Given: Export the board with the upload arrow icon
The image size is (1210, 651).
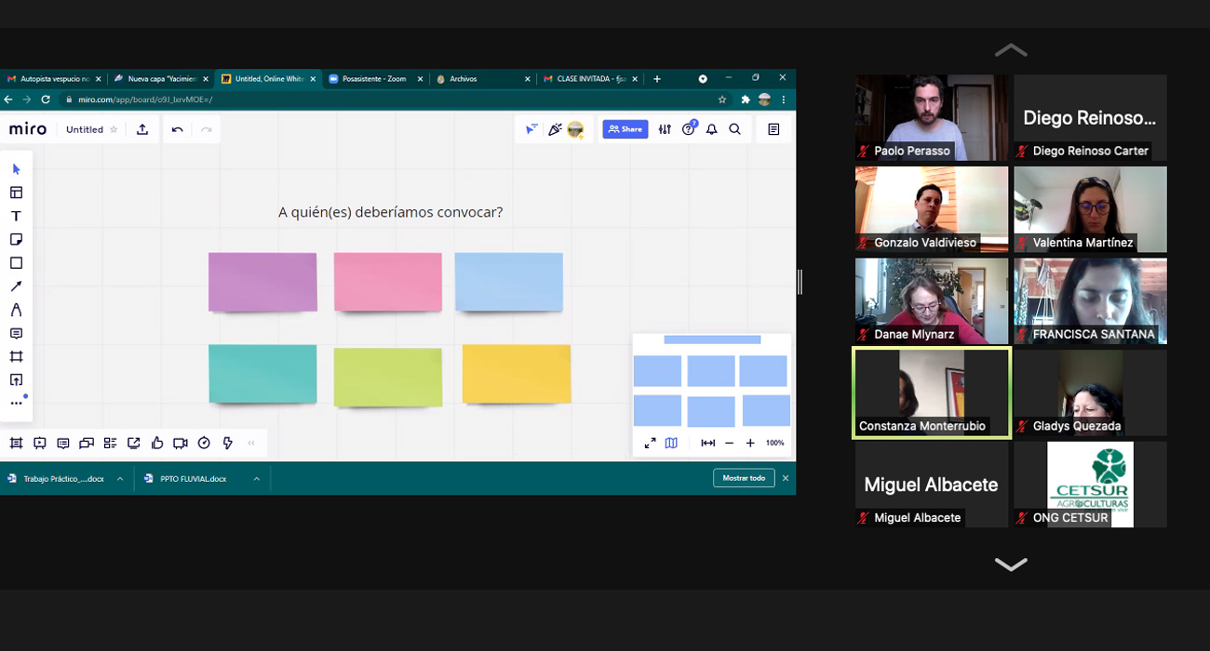Looking at the screenshot, I should pos(142,129).
